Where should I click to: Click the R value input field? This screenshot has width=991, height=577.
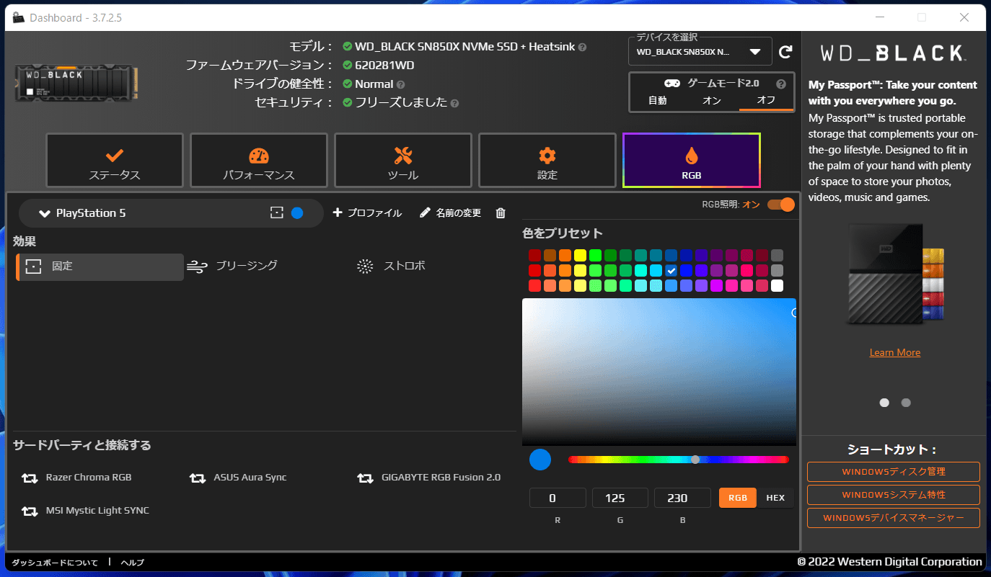click(558, 498)
